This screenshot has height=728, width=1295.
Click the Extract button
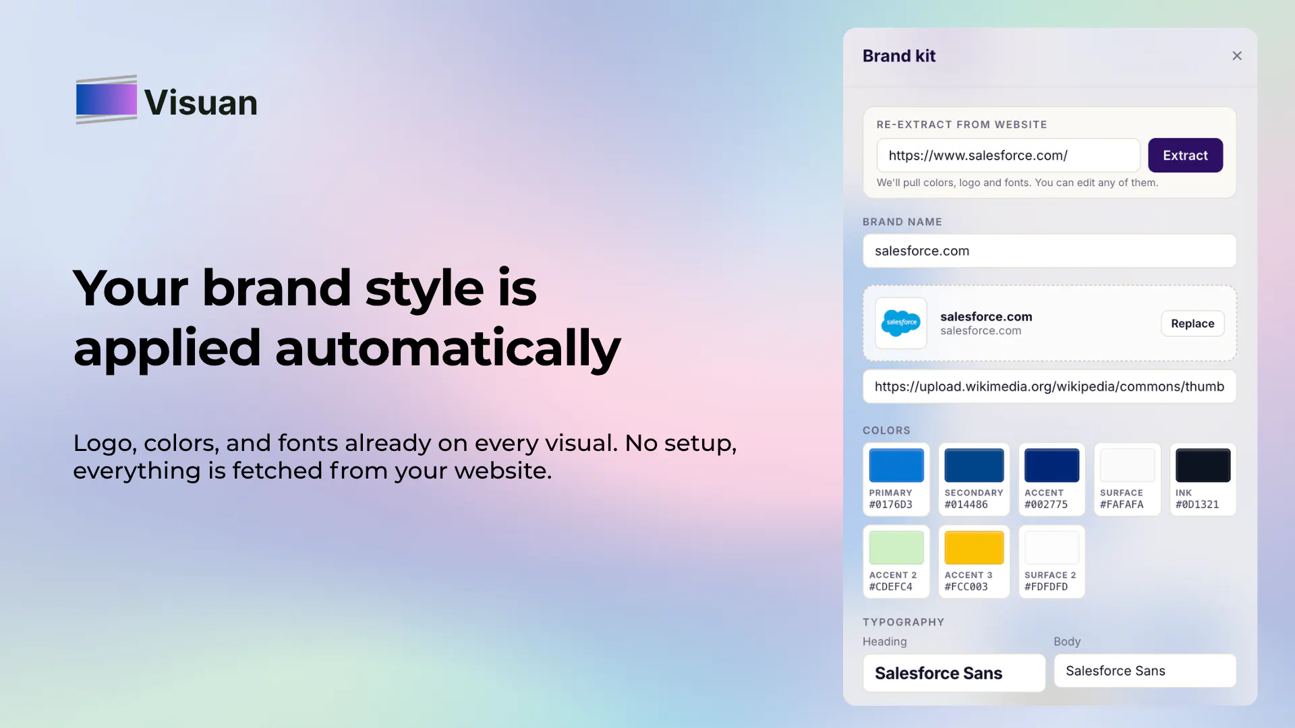pyautogui.click(x=1185, y=155)
